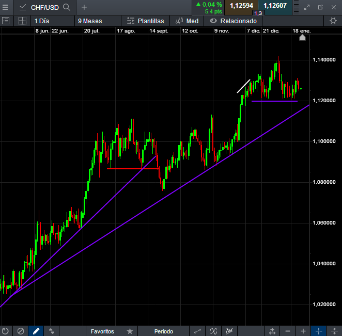Toggle the pencil drawing tool
Viewport: 342px width, 336px height.
point(36,331)
